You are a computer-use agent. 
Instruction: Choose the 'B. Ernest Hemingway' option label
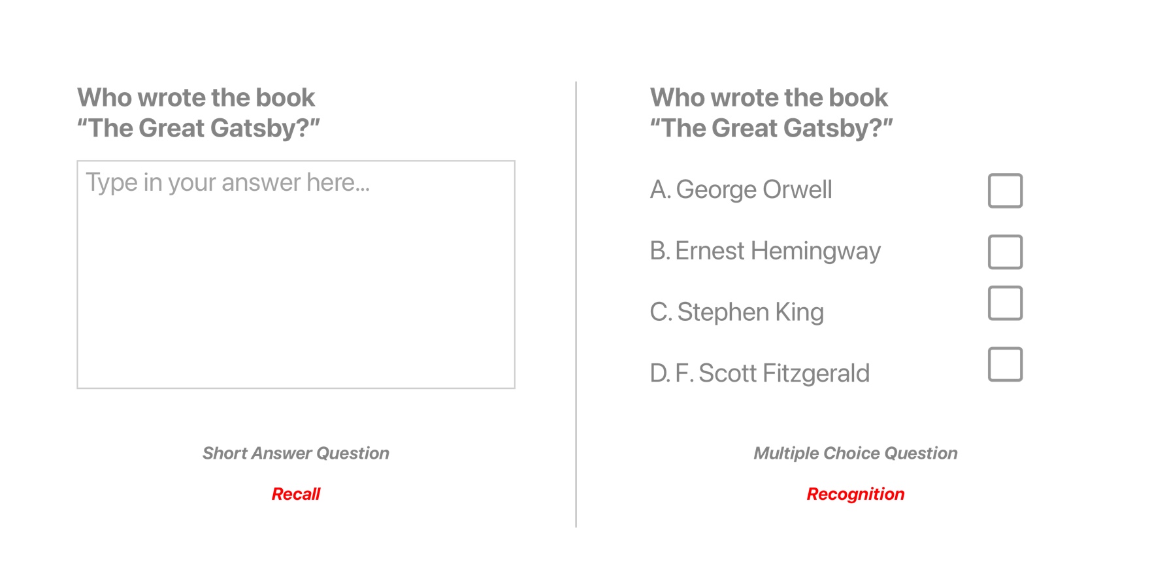765,252
